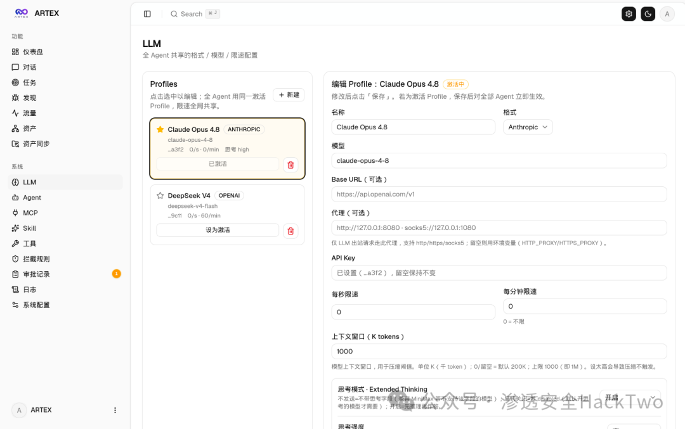Open the 思考模式 开启 dropdown
The height and width of the screenshot is (429, 685).
pos(630,397)
